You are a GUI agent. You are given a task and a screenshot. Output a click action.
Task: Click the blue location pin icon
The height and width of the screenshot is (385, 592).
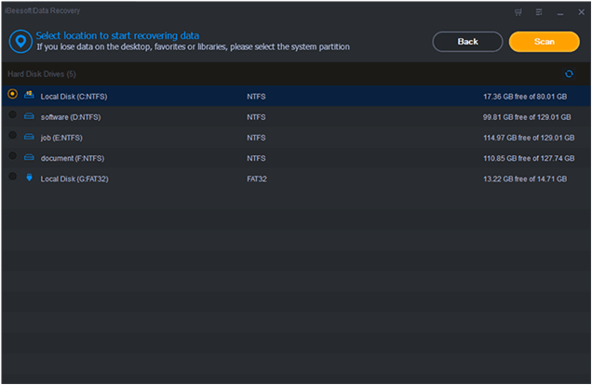(x=20, y=42)
